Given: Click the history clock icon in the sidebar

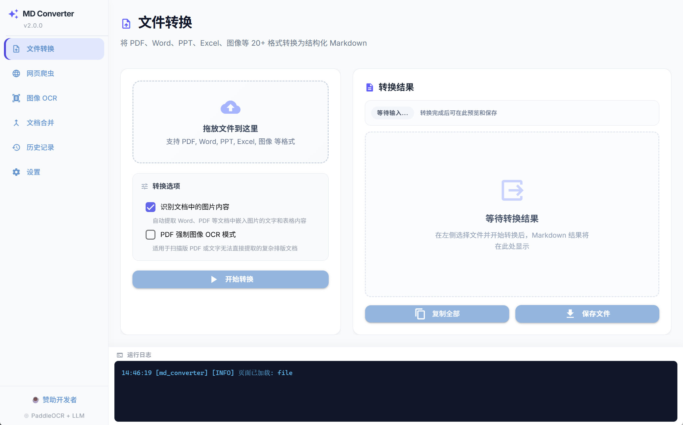Looking at the screenshot, I should [x=16, y=147].
